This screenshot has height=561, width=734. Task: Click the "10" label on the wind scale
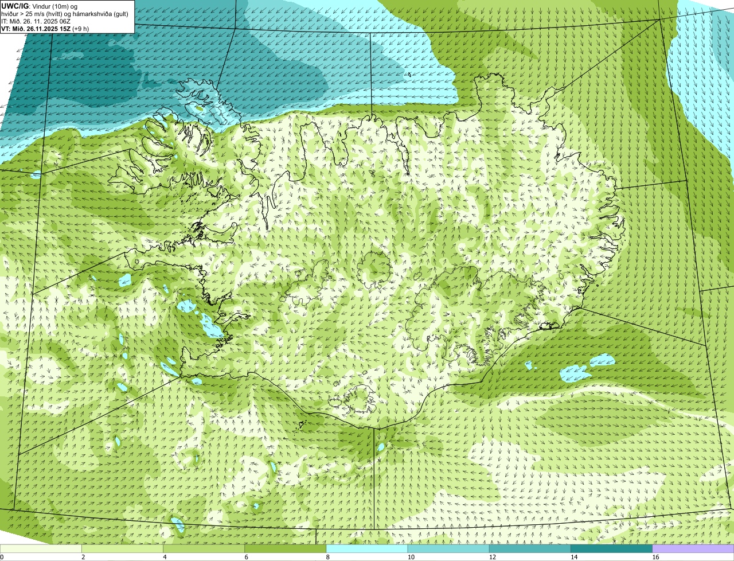pos(411,557)
